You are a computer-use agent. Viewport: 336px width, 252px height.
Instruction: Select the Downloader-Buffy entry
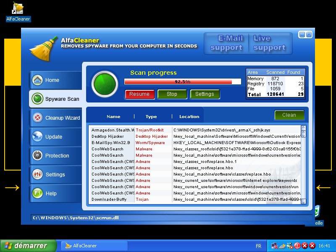(109, 199)
